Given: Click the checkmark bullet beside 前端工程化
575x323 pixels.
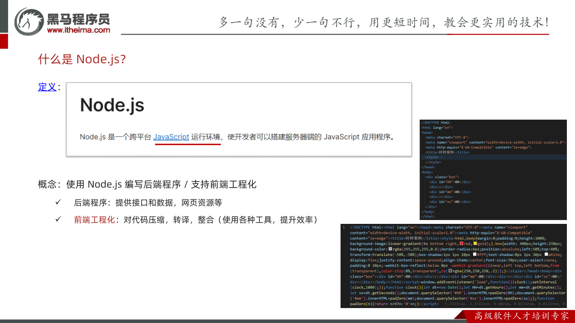Looking at the screenshot, I should pos(59,220).
